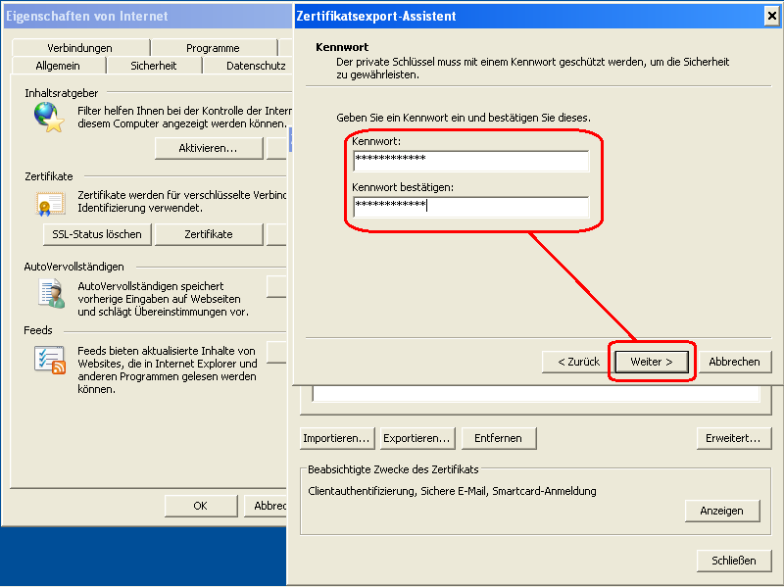Click the Inhaltsratgeber globe icon
Screen dimensions: 784x588
pos(45,116)
